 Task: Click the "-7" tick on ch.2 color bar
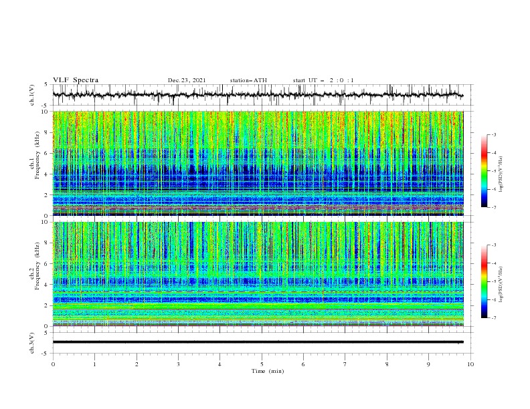[494, 318]
